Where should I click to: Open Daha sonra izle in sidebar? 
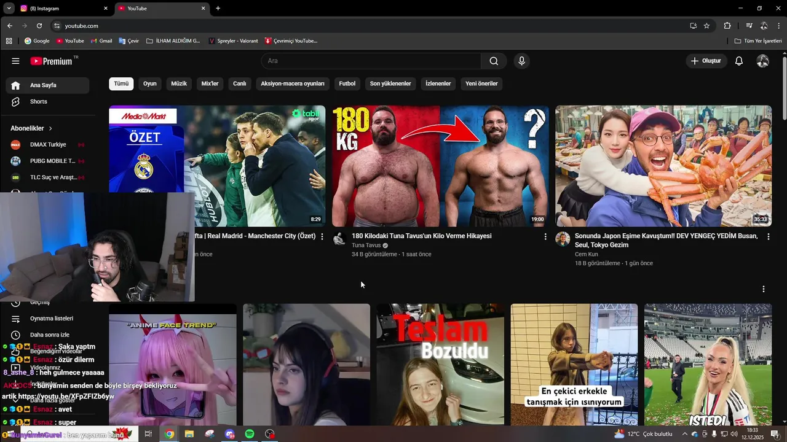47,335
